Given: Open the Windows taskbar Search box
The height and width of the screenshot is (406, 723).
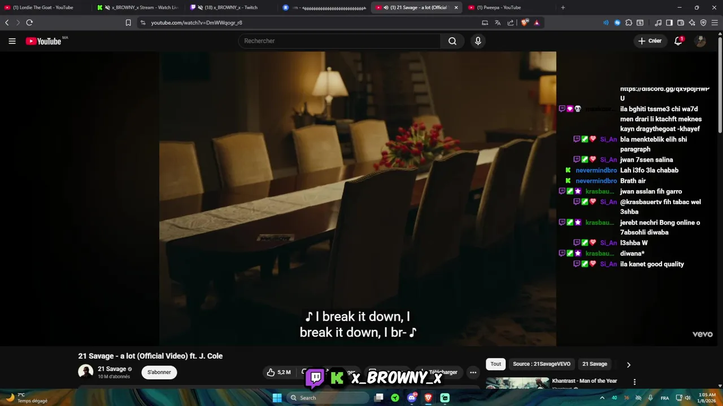Looking at the screenshot, I should [x=328, y=398].
